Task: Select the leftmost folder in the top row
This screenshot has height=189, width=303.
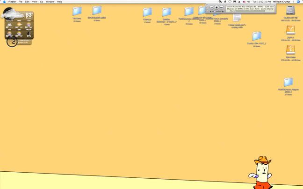Action: [77, 11]
